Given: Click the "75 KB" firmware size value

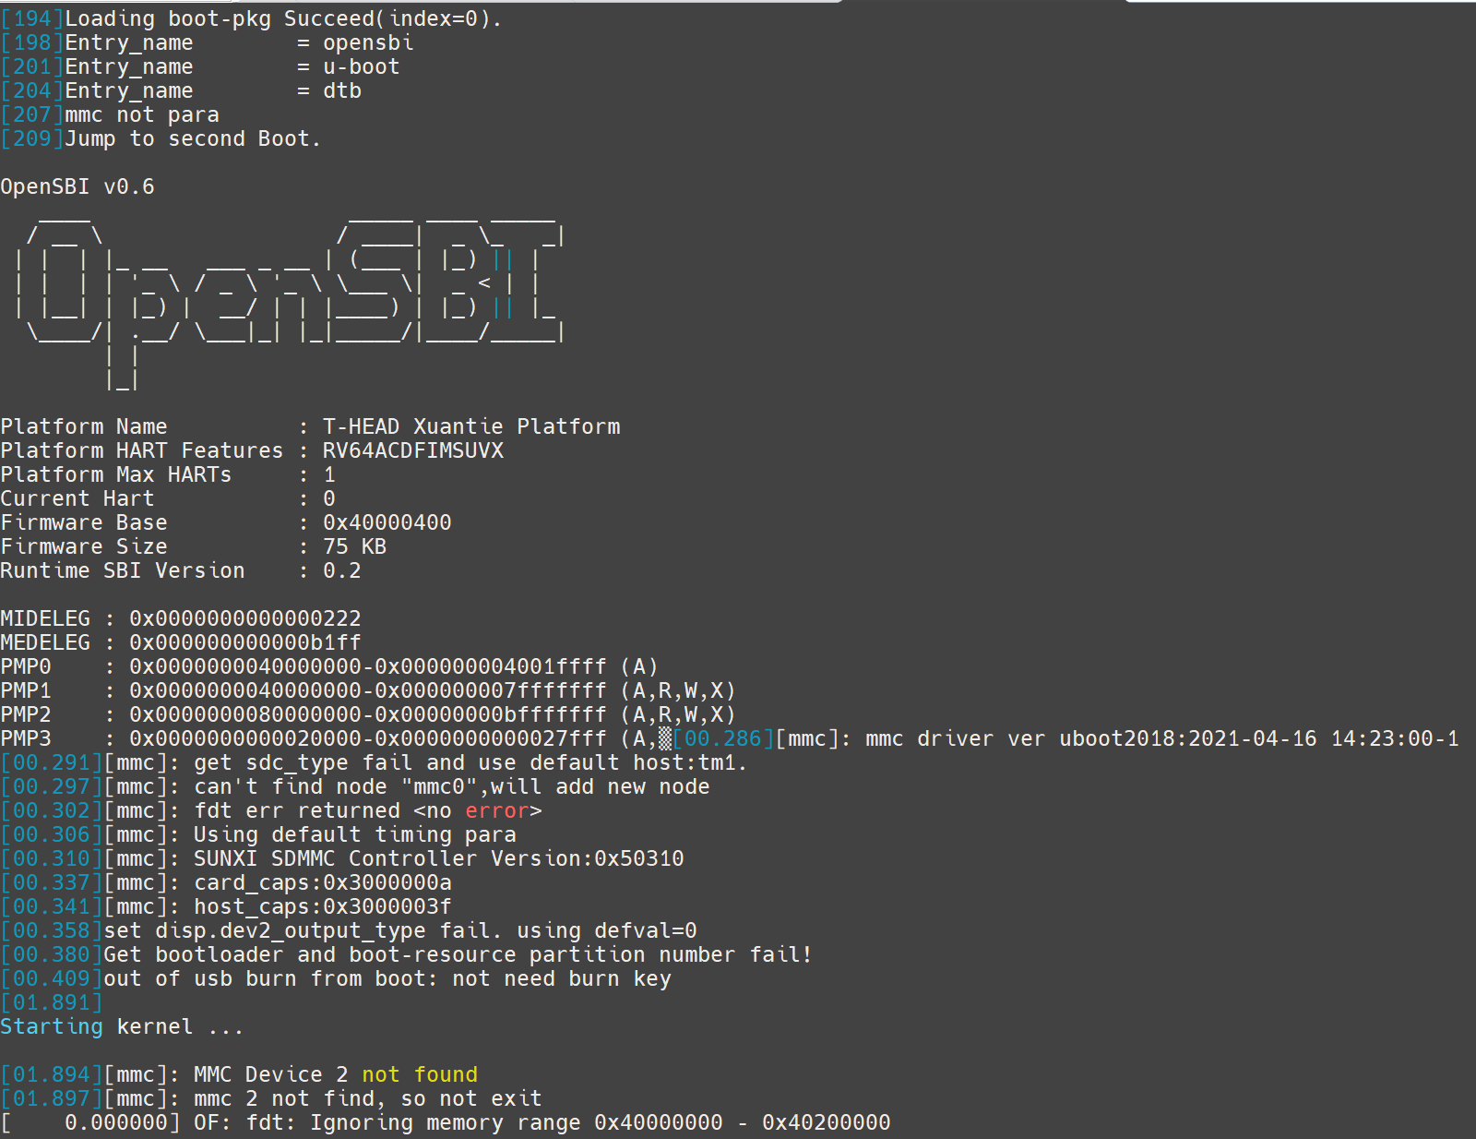Looking at the screenshot, I should tap(355, 547).
